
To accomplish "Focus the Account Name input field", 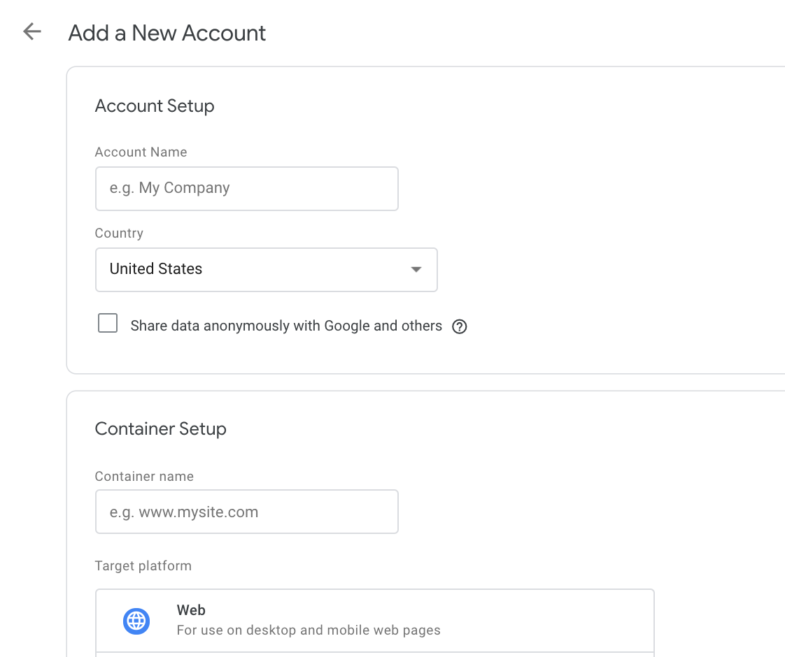I will [x=246, y=189].
